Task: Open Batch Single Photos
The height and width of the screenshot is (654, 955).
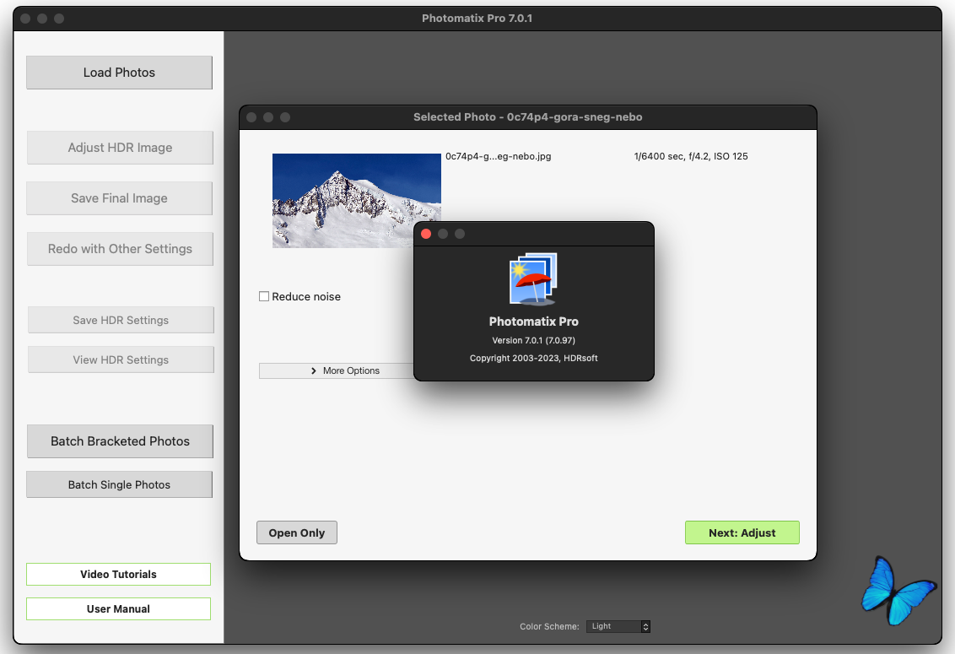Action: (x=120, y=484)
